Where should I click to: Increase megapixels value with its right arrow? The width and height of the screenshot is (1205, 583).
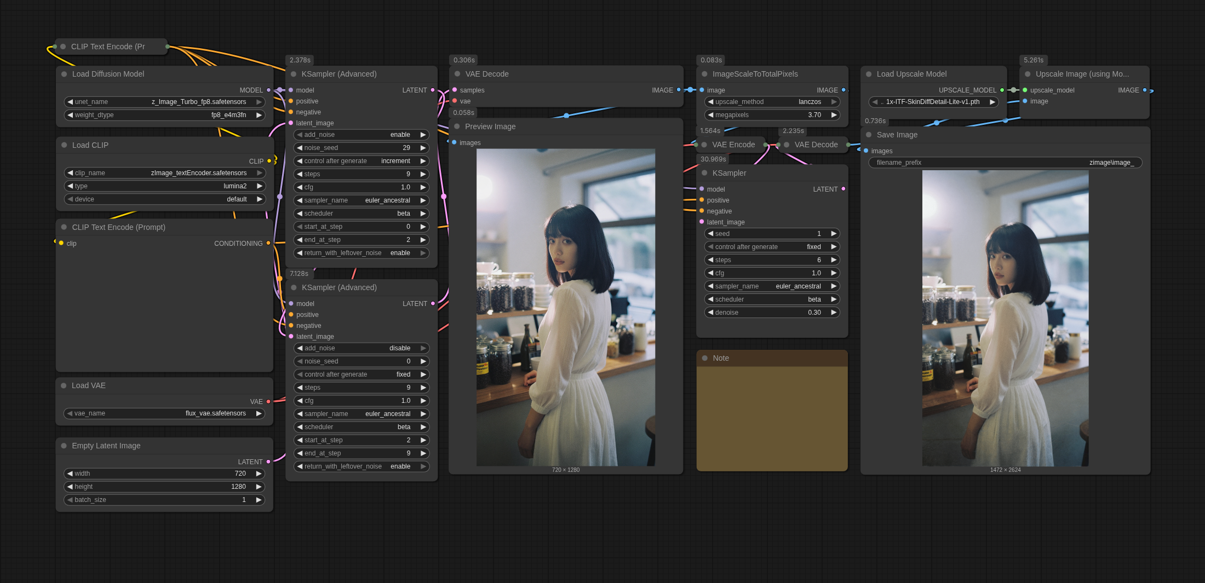834,115
